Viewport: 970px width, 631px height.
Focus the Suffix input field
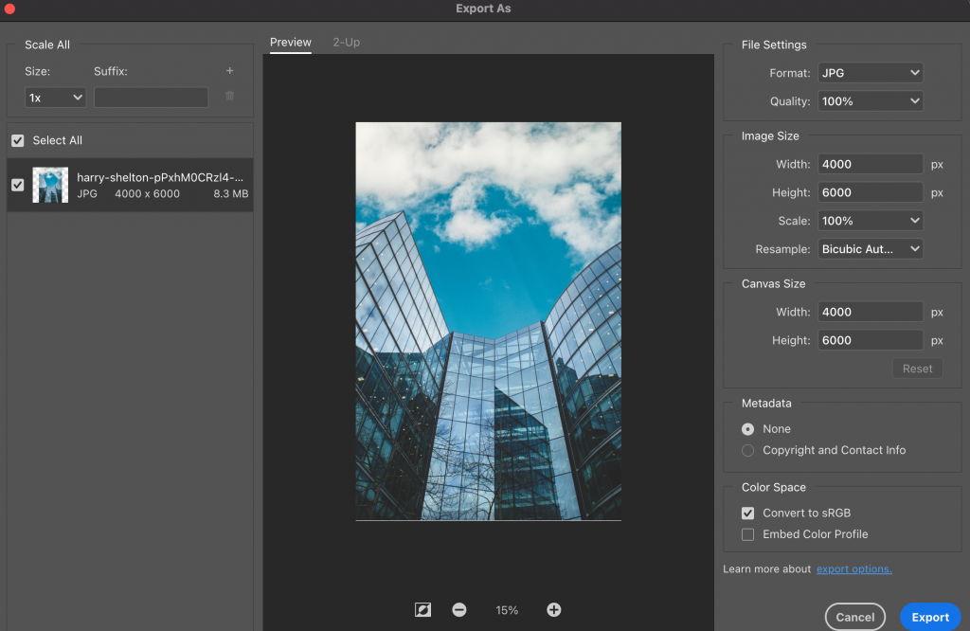[151, 98]
